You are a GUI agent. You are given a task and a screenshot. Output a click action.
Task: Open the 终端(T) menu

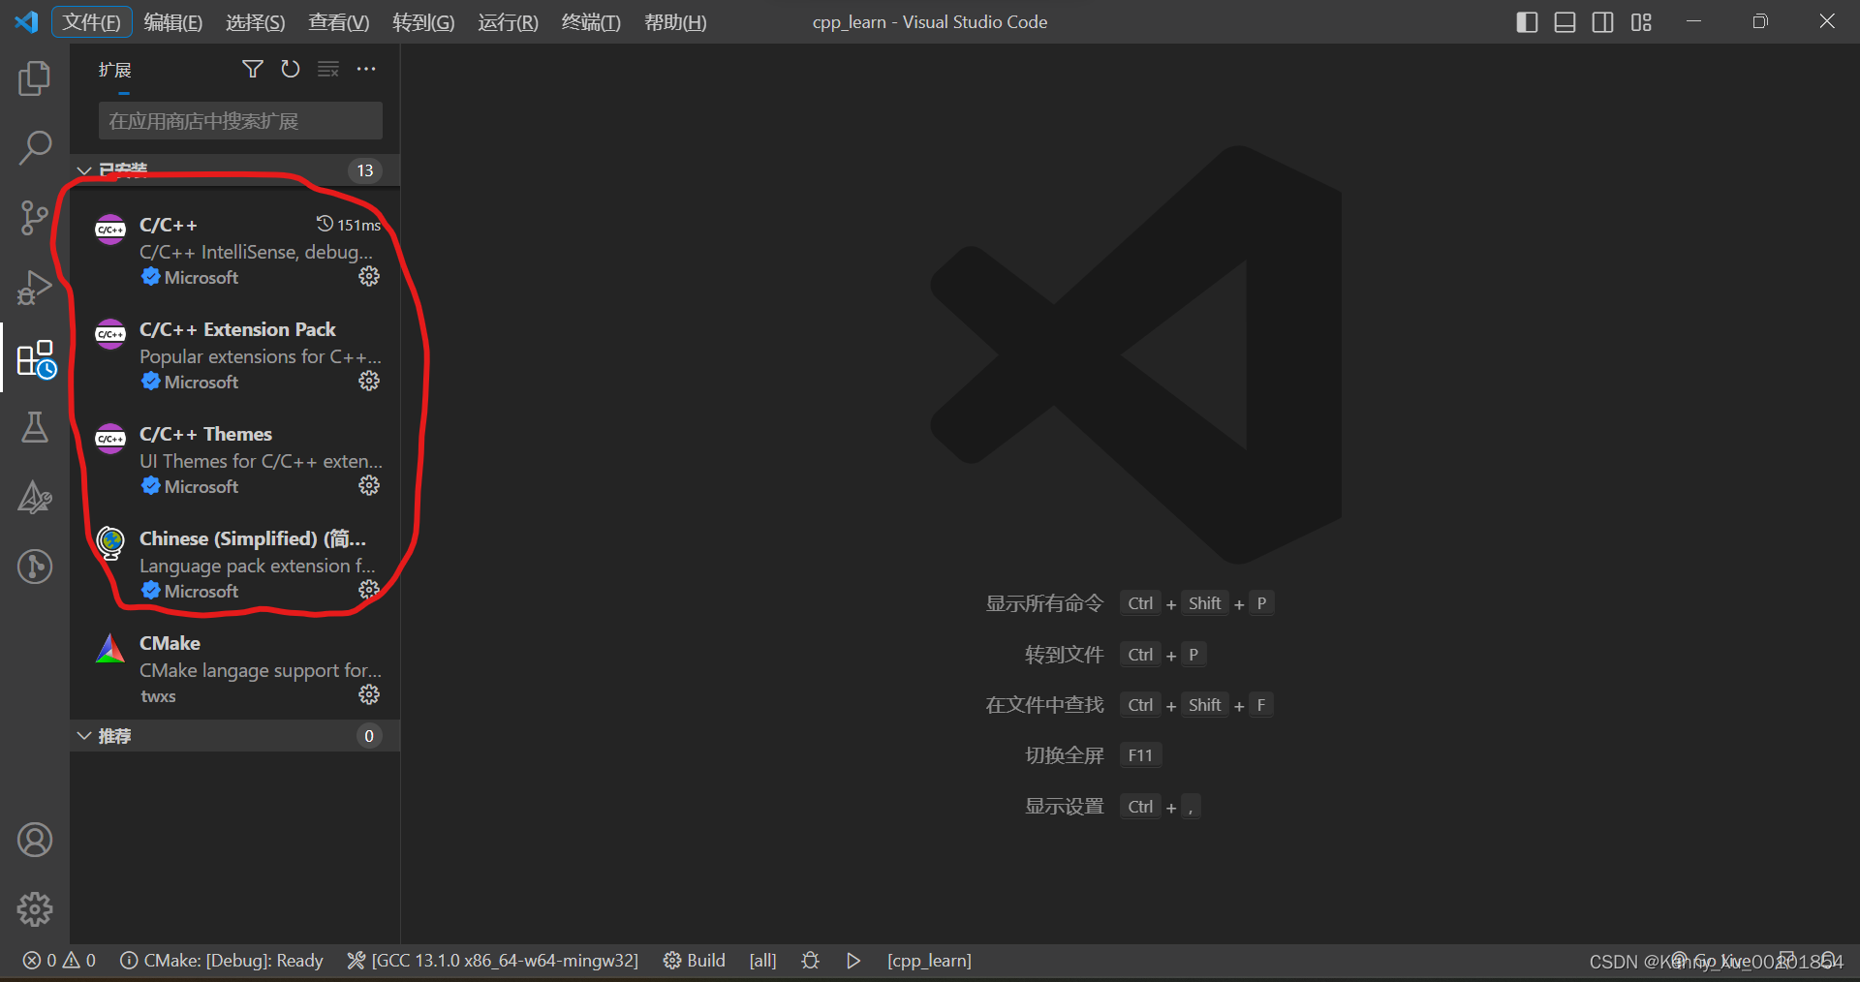tap(591, 22)
